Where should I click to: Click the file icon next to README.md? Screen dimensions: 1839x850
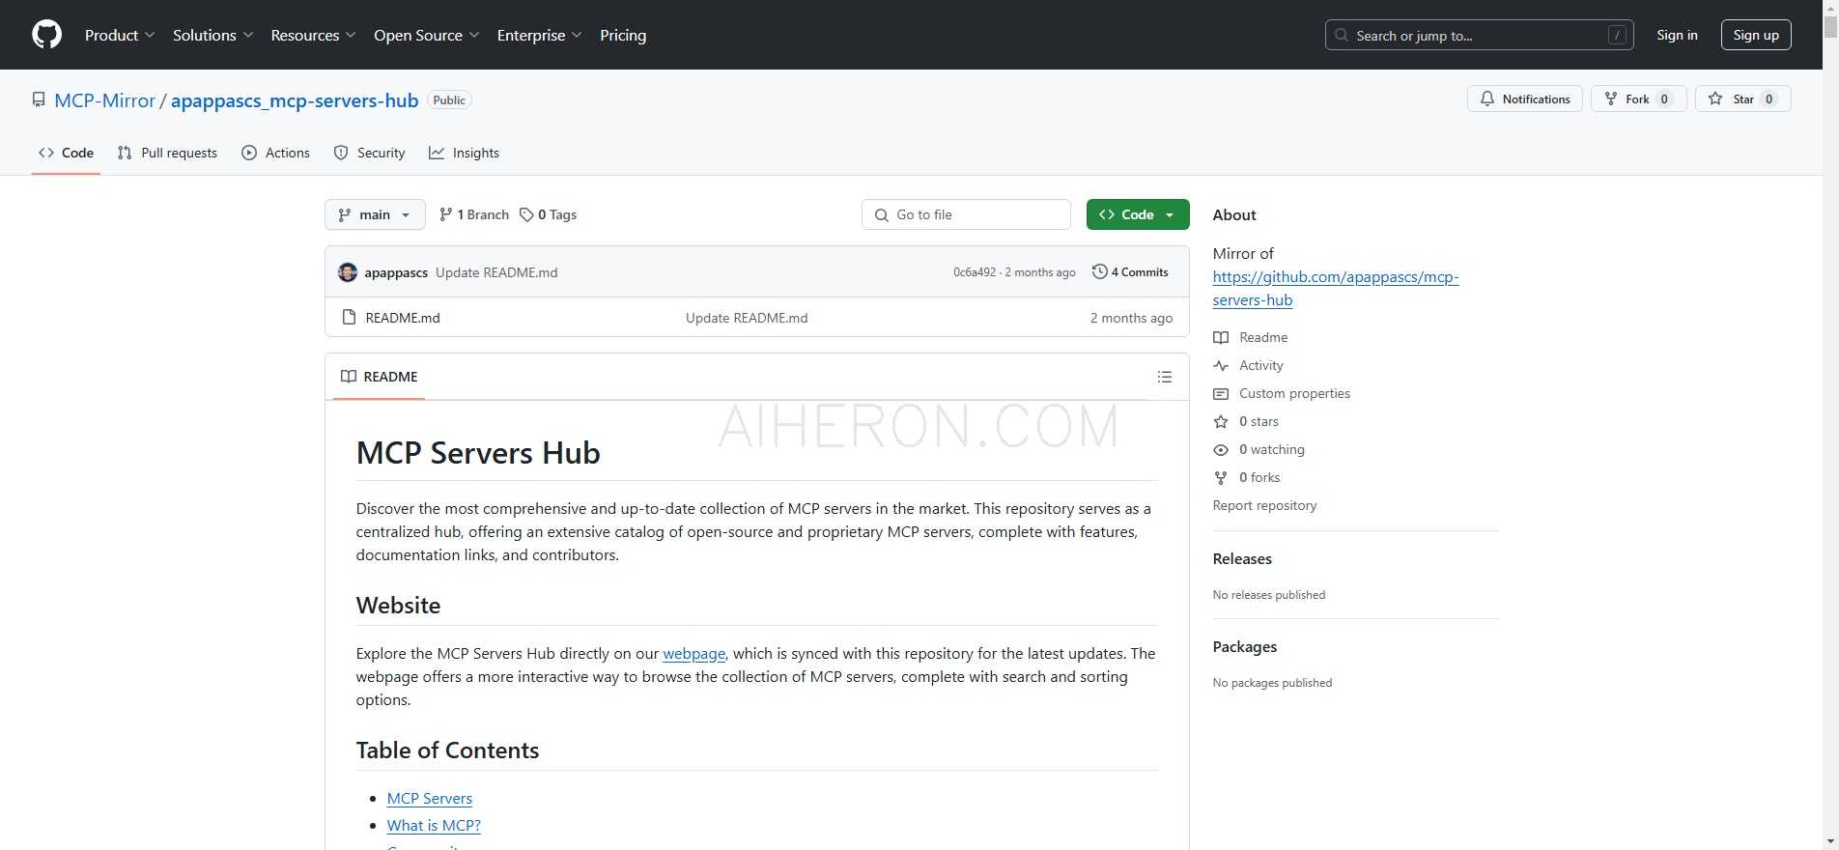click(x=350, y=317)
